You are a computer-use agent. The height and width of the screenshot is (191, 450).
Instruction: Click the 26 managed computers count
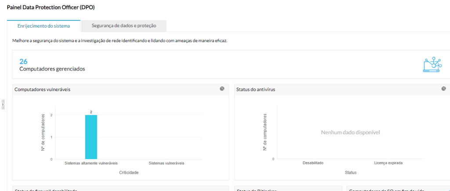(x=23, y=61)
